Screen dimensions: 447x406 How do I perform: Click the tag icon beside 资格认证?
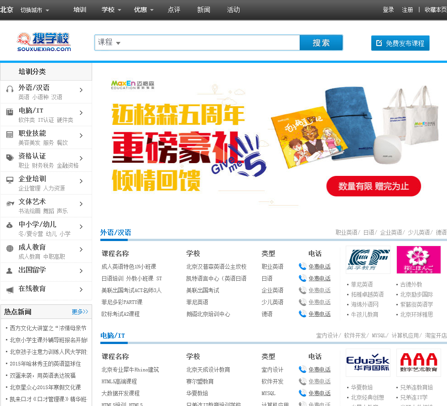[x=10, y=158]
